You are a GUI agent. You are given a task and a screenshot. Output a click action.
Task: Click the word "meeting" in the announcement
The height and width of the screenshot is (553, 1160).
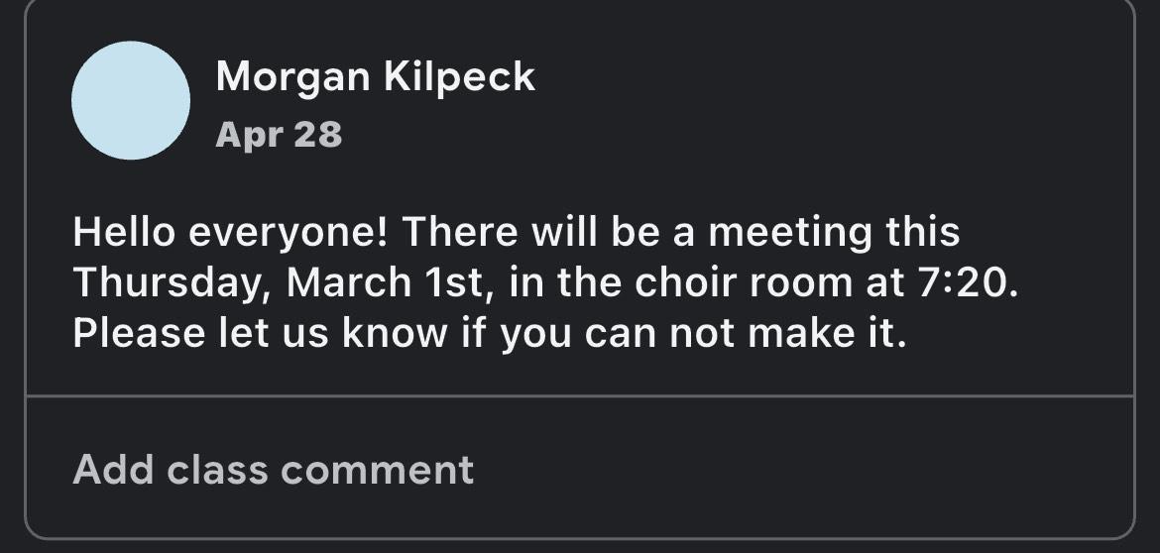point(789,233)
